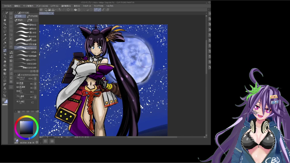Select the Fill bucket tool

pos(5,69)
